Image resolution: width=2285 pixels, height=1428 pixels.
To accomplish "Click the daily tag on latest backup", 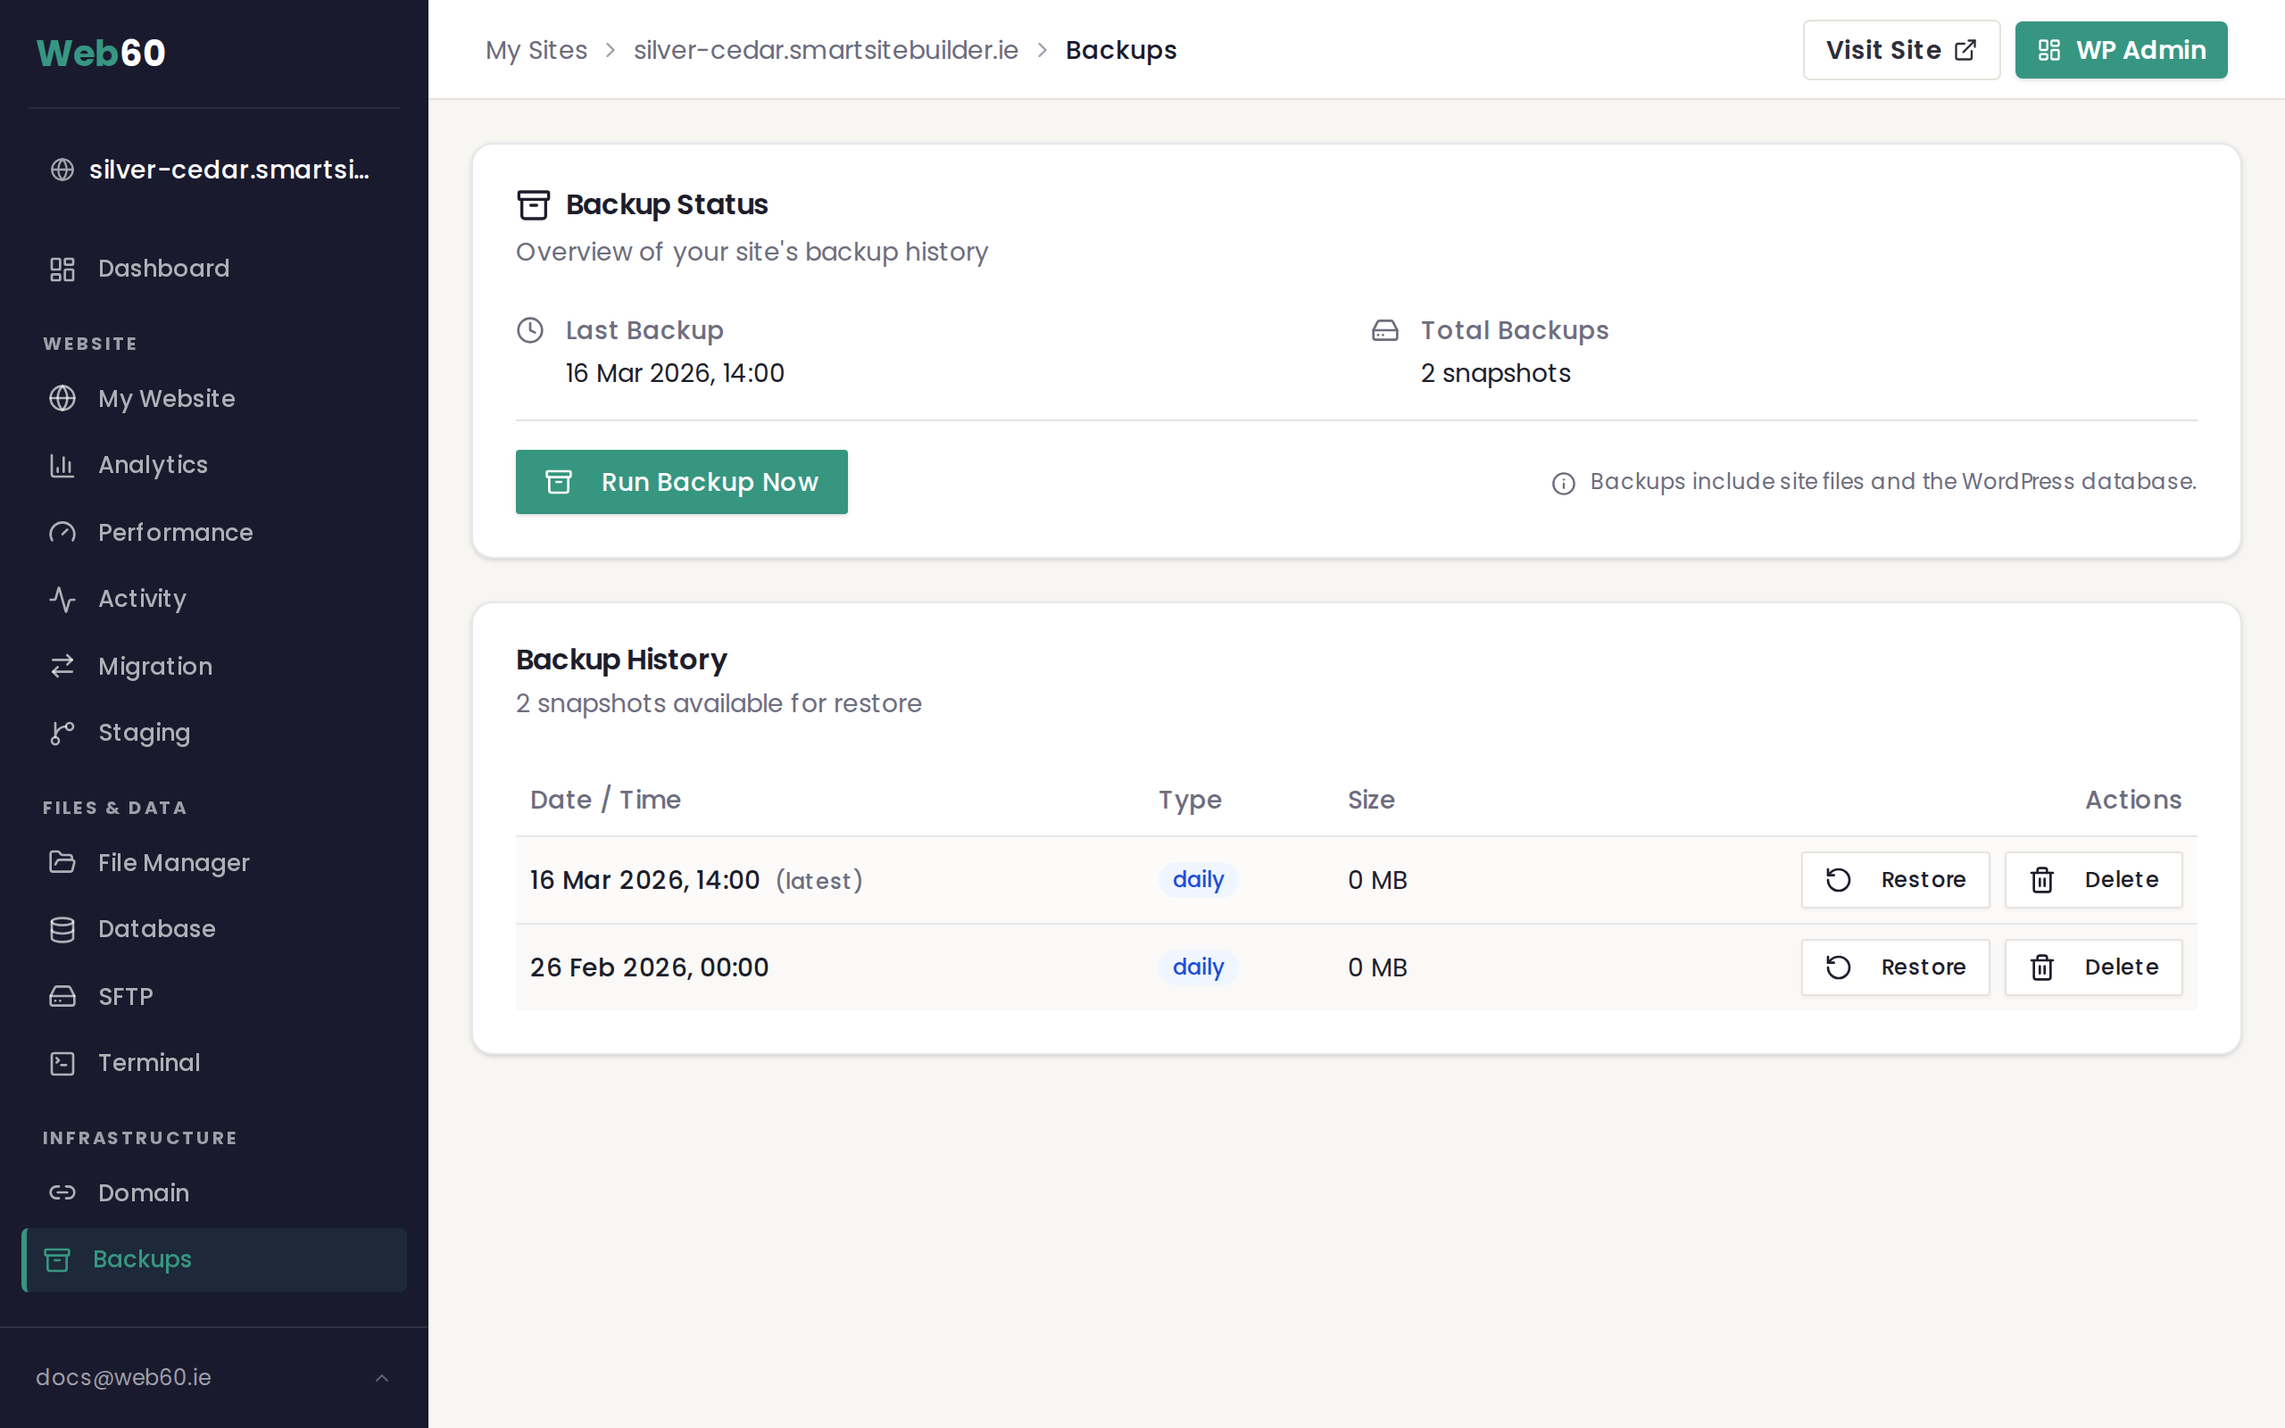I will [x=1197, y=880].
